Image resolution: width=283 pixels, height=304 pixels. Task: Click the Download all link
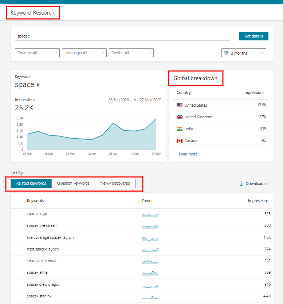(x=257, y=183)
